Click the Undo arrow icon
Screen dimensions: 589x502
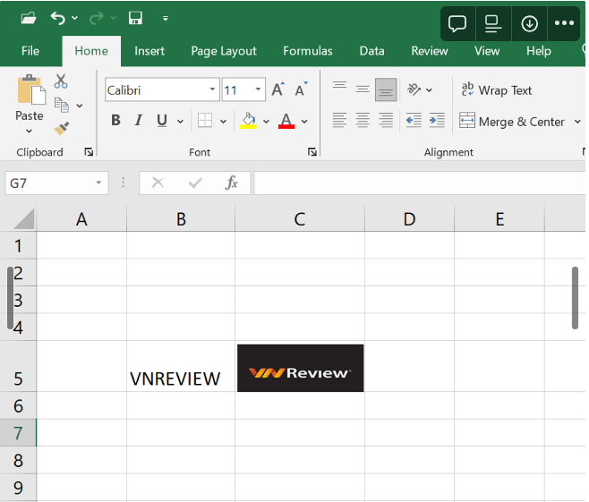58,18
